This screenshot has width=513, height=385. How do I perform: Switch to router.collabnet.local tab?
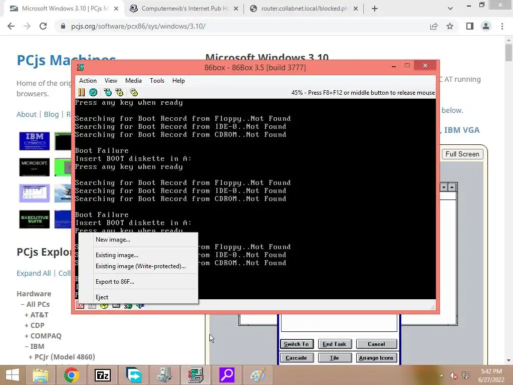pos(304,9)
